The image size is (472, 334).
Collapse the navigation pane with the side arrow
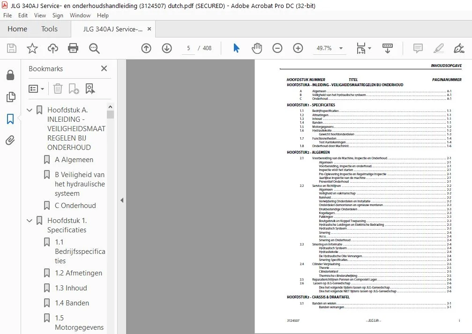122,200
